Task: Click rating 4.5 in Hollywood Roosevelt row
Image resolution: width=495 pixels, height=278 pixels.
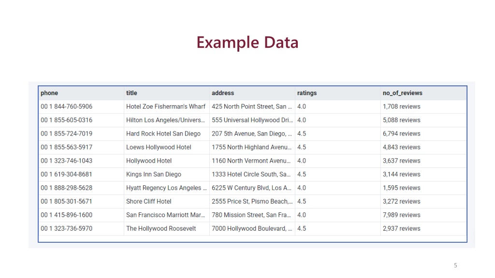Action: click(x=302, y=228)
